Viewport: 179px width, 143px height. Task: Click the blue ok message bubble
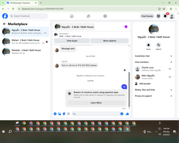(124, 87)
